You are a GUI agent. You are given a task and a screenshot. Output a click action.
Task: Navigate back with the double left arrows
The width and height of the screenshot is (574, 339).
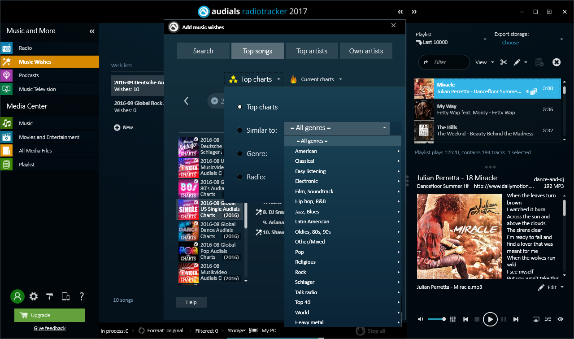point(400,12)
